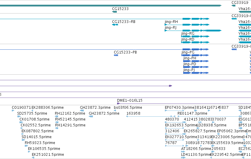Open the 205633 EST label

click(218, 149)
